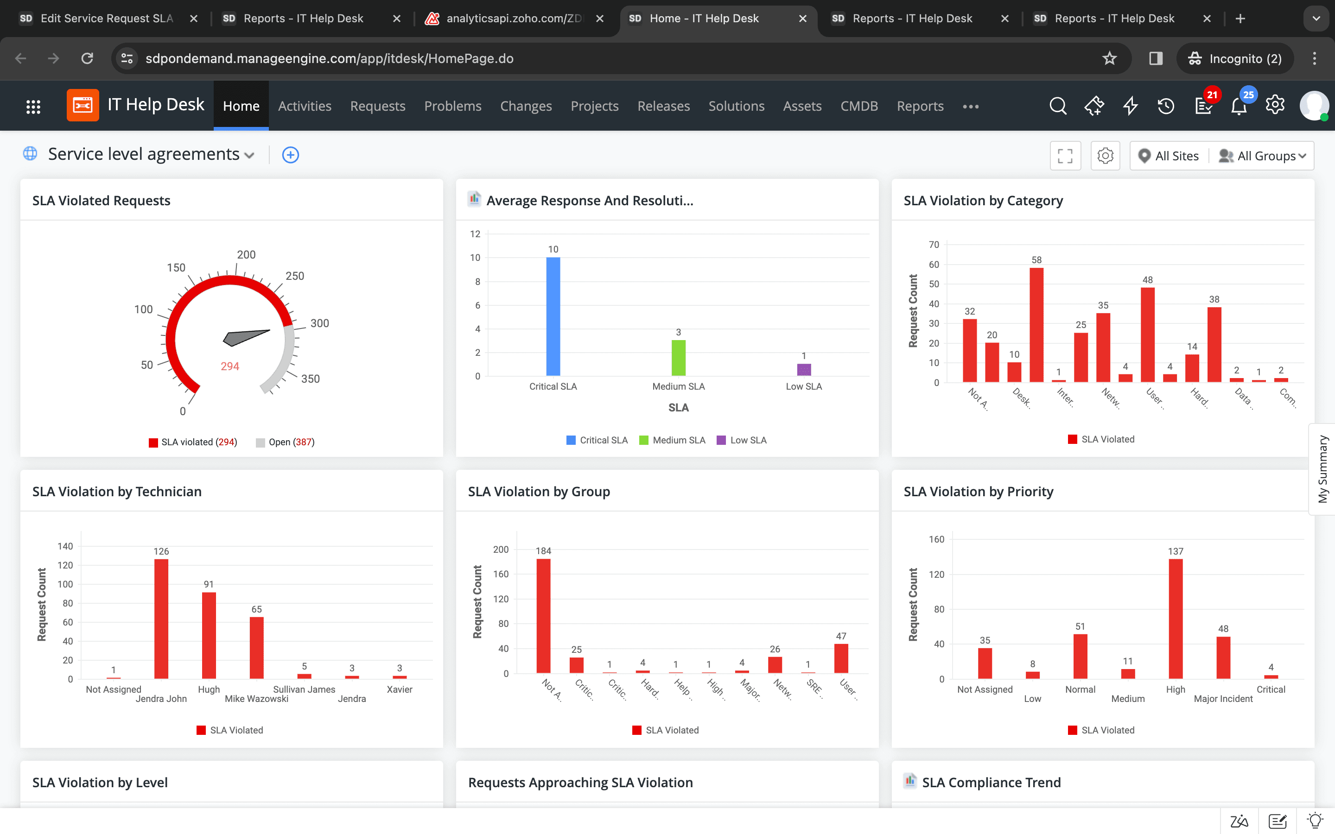Select the Reports menu tab
The width and height of the screenshot is (1335, 834).
point(920,106)
